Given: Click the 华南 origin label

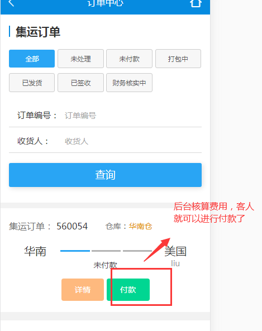Looking at the screenshot, I should click(x=35, y=251).
